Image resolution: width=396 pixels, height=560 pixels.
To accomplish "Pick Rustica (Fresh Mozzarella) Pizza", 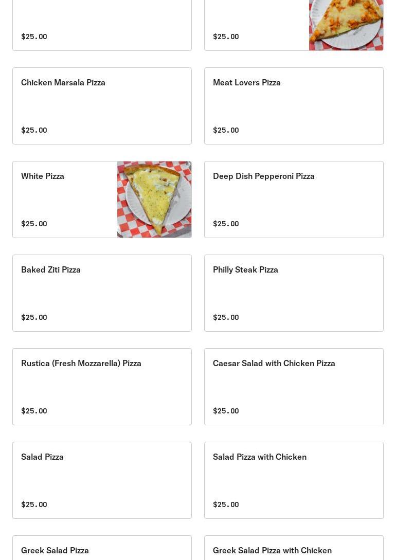I will [x=81, y=364].
